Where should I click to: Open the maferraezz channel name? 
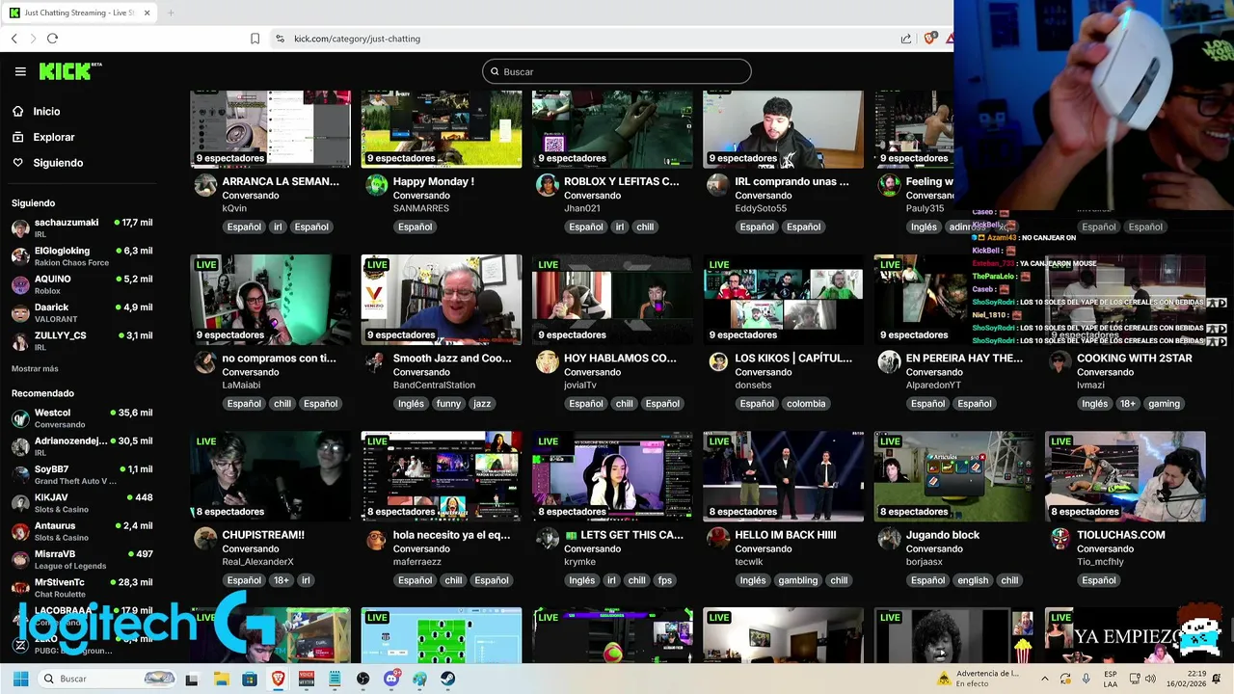(419, 562)
